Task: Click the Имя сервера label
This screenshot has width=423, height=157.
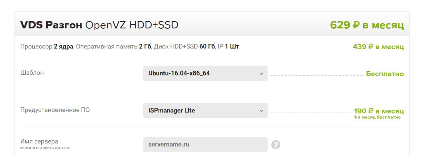Action: click(39, 141)
